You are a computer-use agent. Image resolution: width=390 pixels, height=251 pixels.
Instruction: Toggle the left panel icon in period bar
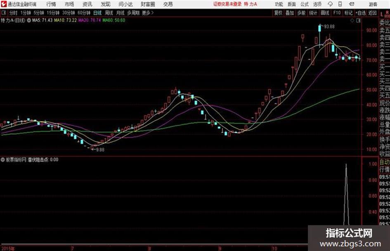3,13
